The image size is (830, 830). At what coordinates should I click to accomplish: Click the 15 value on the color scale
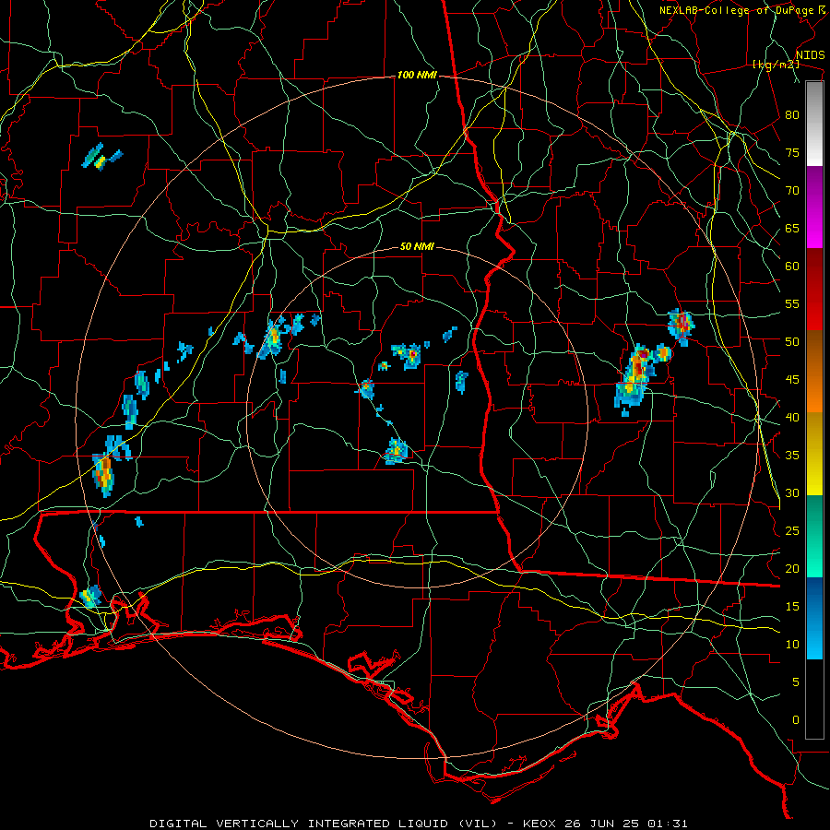(792, 607)
